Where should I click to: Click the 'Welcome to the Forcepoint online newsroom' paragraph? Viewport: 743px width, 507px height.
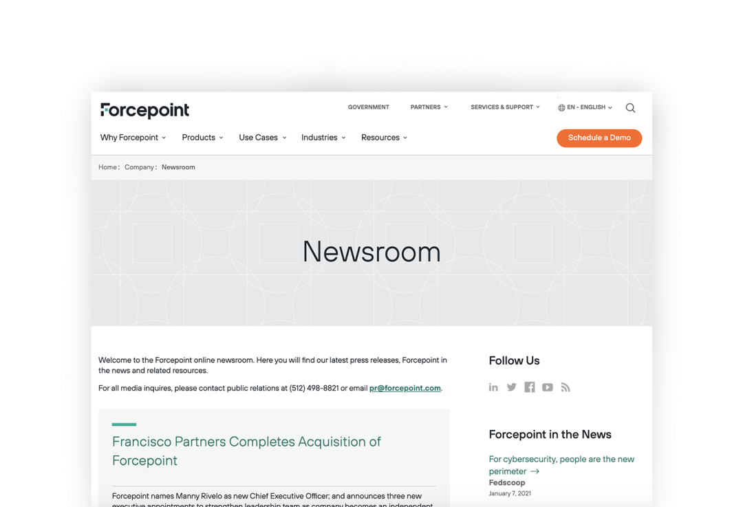click(x=272, y=365)
